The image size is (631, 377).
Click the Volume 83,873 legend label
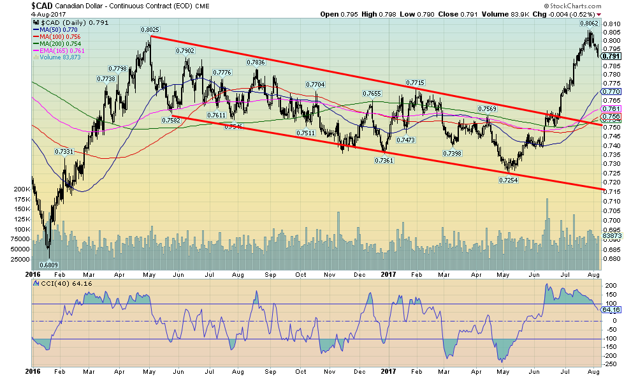point(53,58)
